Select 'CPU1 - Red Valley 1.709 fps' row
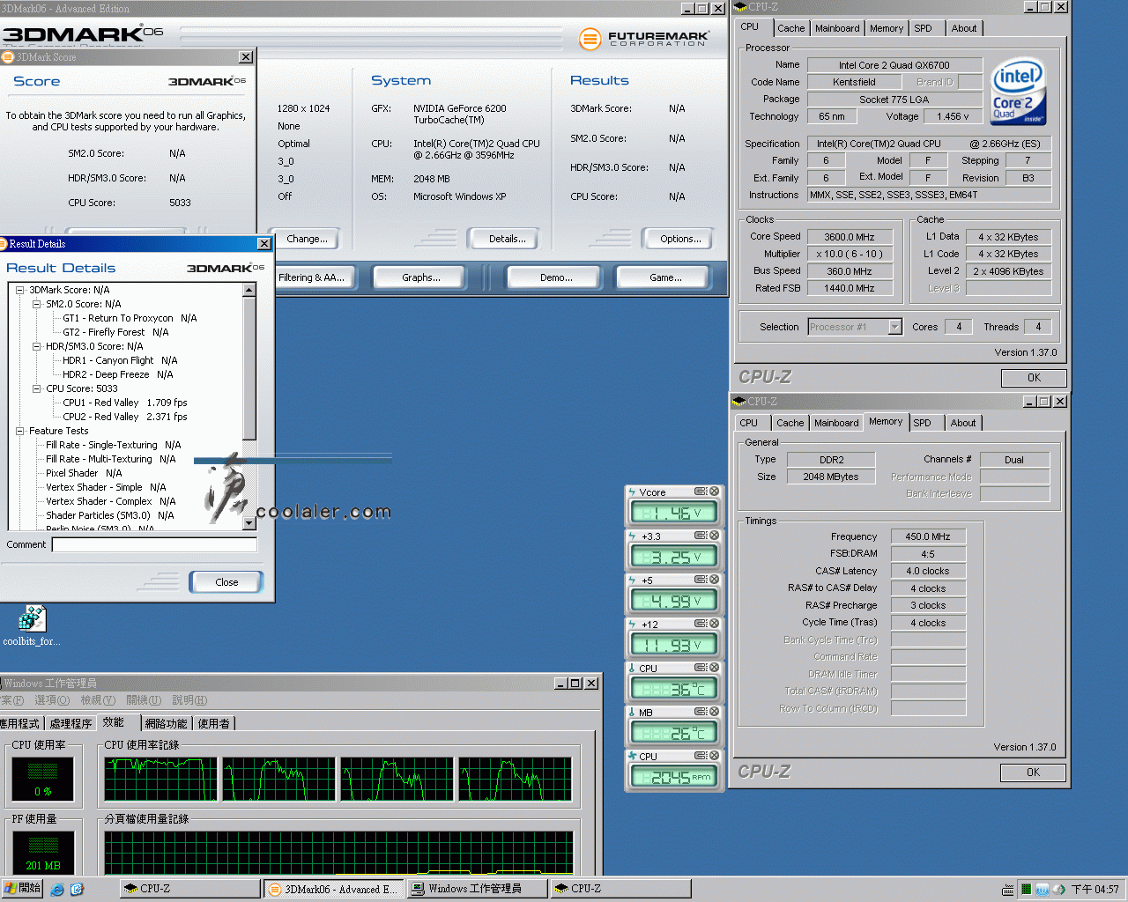 (124, 403)
